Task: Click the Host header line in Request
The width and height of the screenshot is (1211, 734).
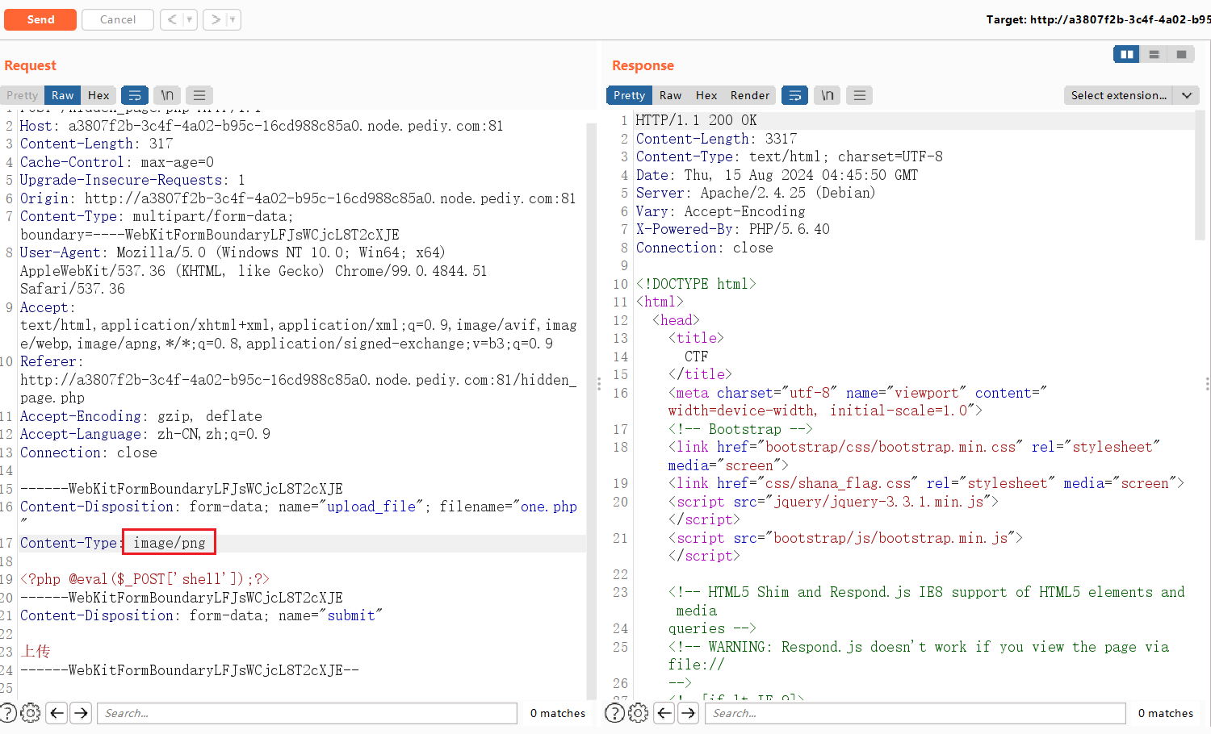Action: [x=262, y=126]
